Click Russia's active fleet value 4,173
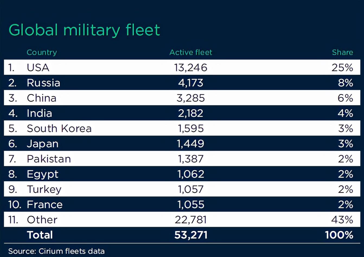The height and width of the screenshot is (257, 364). pos(191,83)
